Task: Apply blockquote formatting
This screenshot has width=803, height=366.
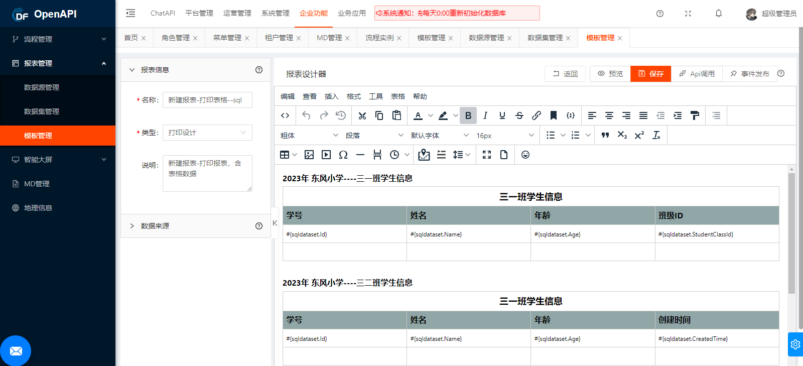Action: (605, 135)
